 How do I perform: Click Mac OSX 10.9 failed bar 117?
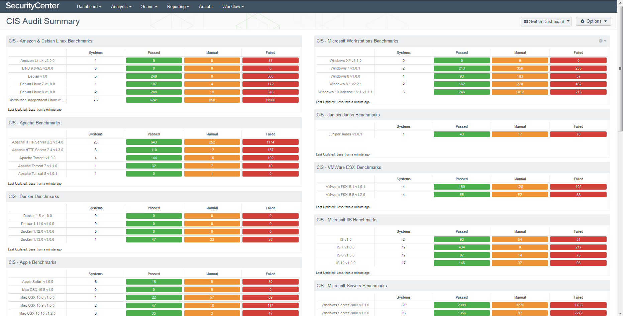[x=270, y=305]
